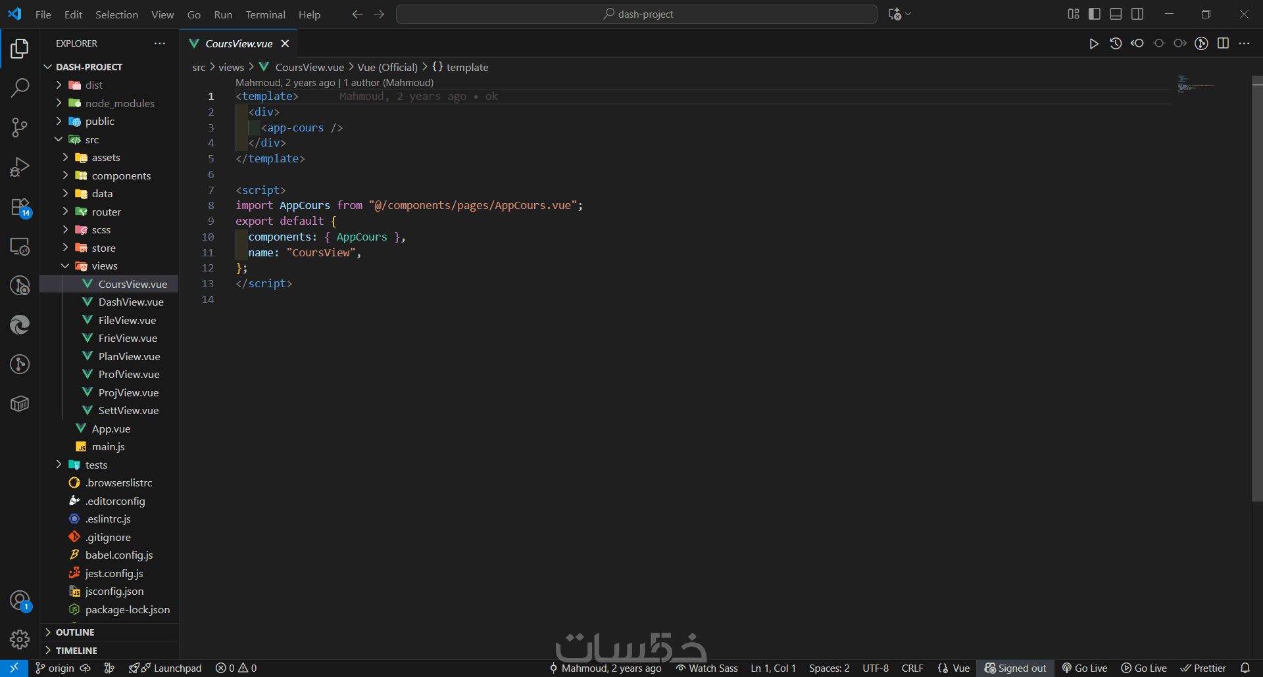This screenshot has height=677, width=1263.
Task: Open remote window from status bar corner
Action: 14,668
